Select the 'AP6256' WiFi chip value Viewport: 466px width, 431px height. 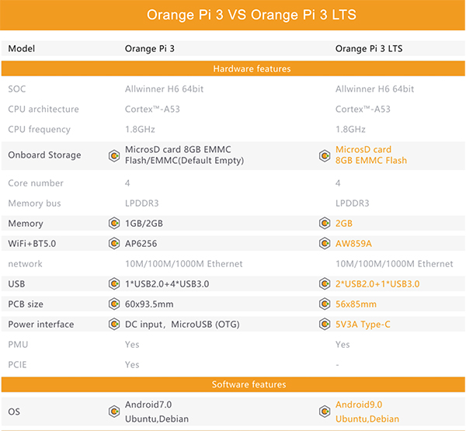[141, 243]
